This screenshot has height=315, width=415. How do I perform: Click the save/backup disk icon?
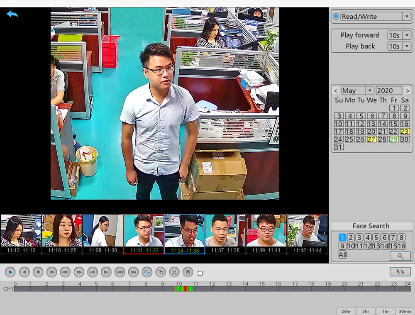tap(188, 272)
